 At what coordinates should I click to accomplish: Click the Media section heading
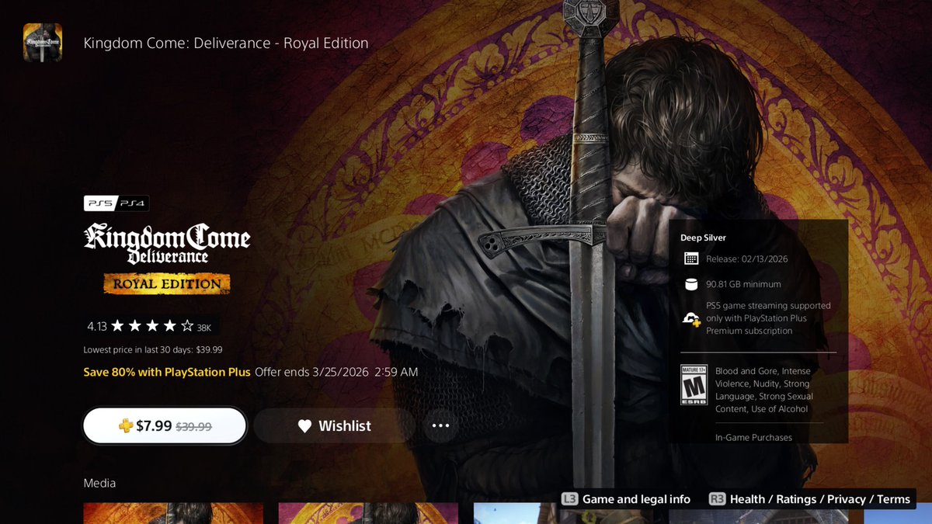(99, 483)
